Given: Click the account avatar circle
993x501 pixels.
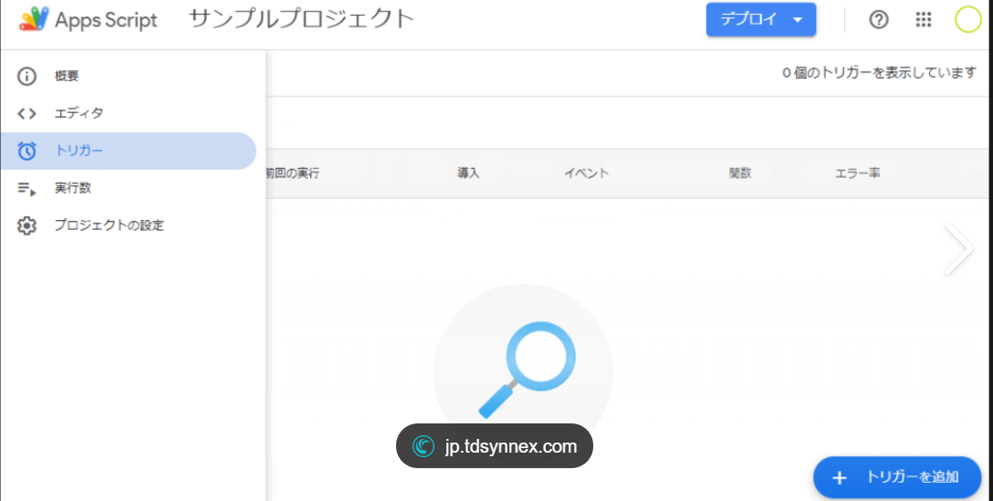Looking at the screenshot, I should (x=967, y=20).
